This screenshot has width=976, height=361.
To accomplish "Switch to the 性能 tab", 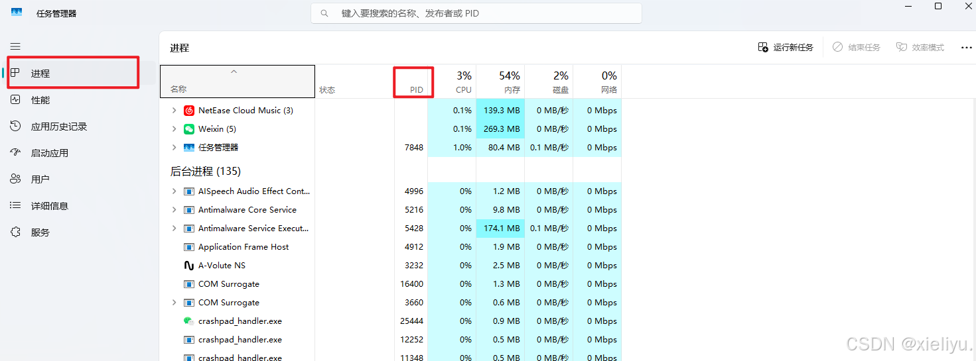I will [x=78, y=100].
